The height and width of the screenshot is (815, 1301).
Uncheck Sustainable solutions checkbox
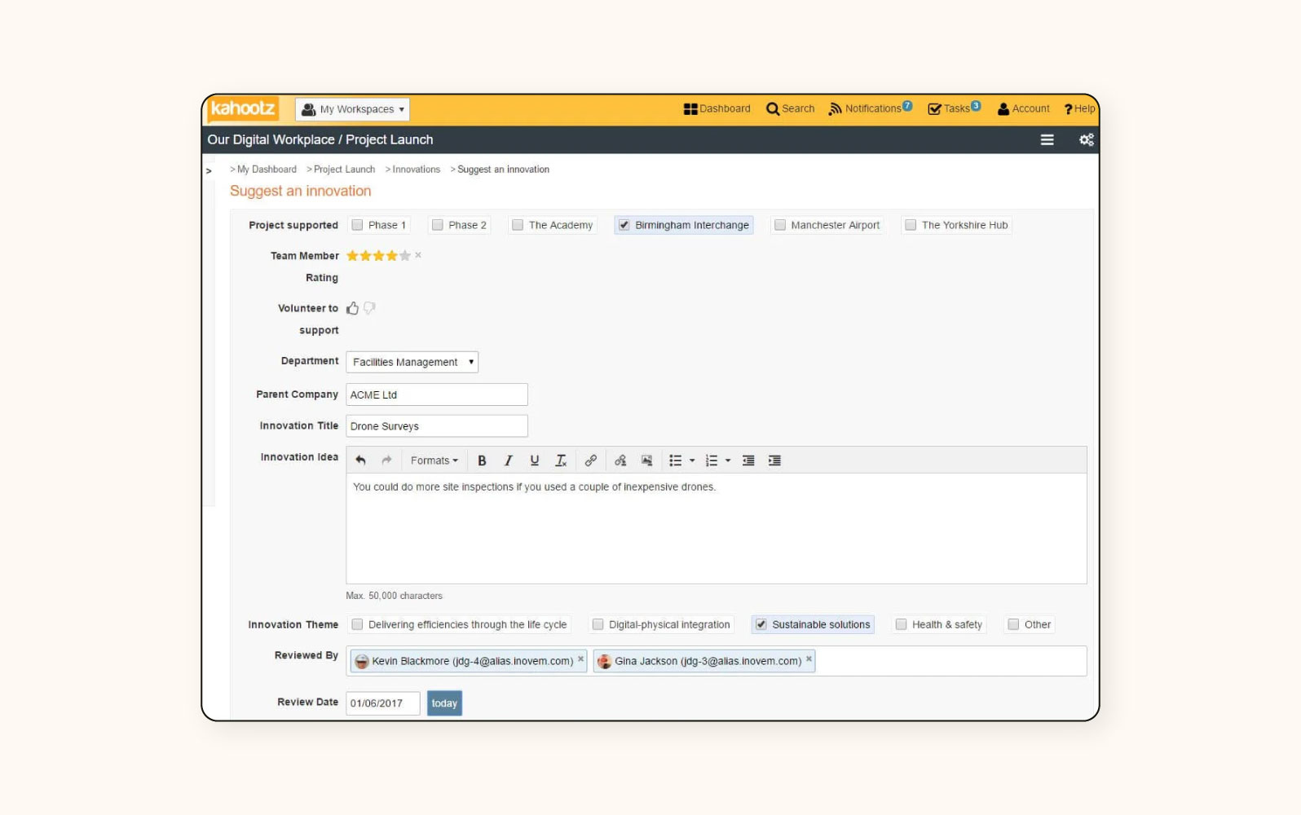coord(761,624)
